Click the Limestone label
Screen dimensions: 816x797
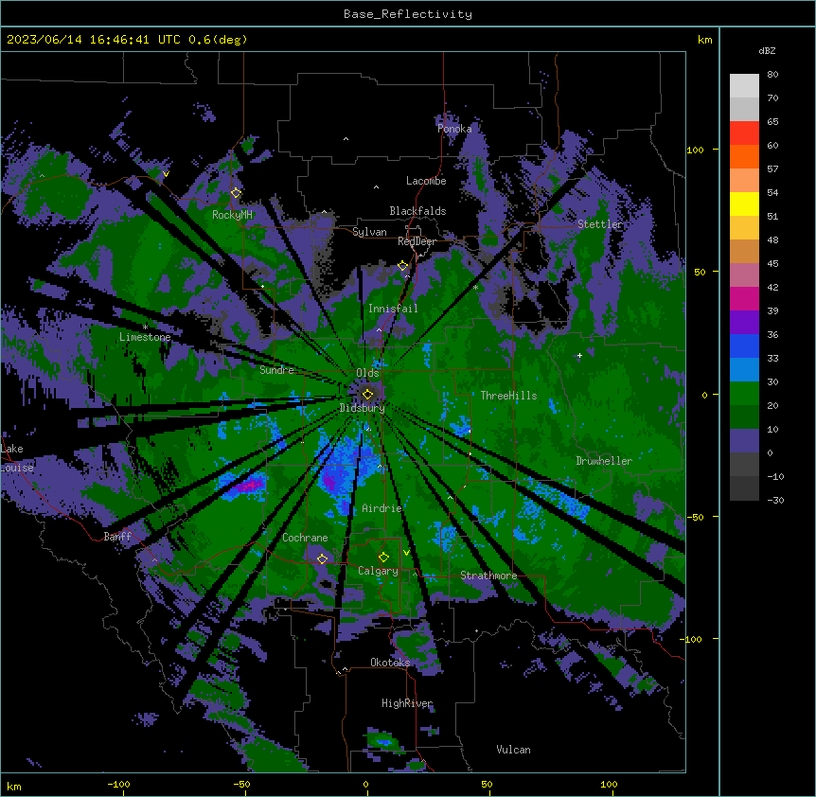tap(145, 337)
